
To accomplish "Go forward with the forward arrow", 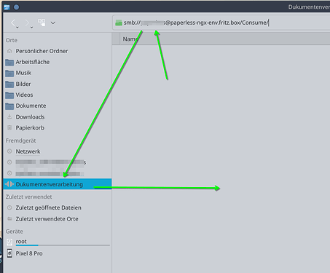I will pos(28,23).
